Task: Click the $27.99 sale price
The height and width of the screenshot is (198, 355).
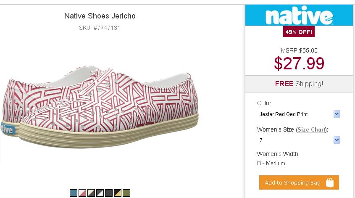Action: [x=299, y=63]
